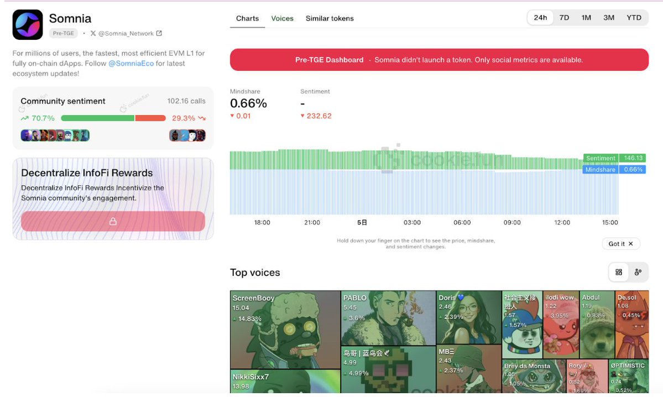Click the Somnia project title
Image resolution: width=663 pixels, height=397 pixels.
point(70,19)
